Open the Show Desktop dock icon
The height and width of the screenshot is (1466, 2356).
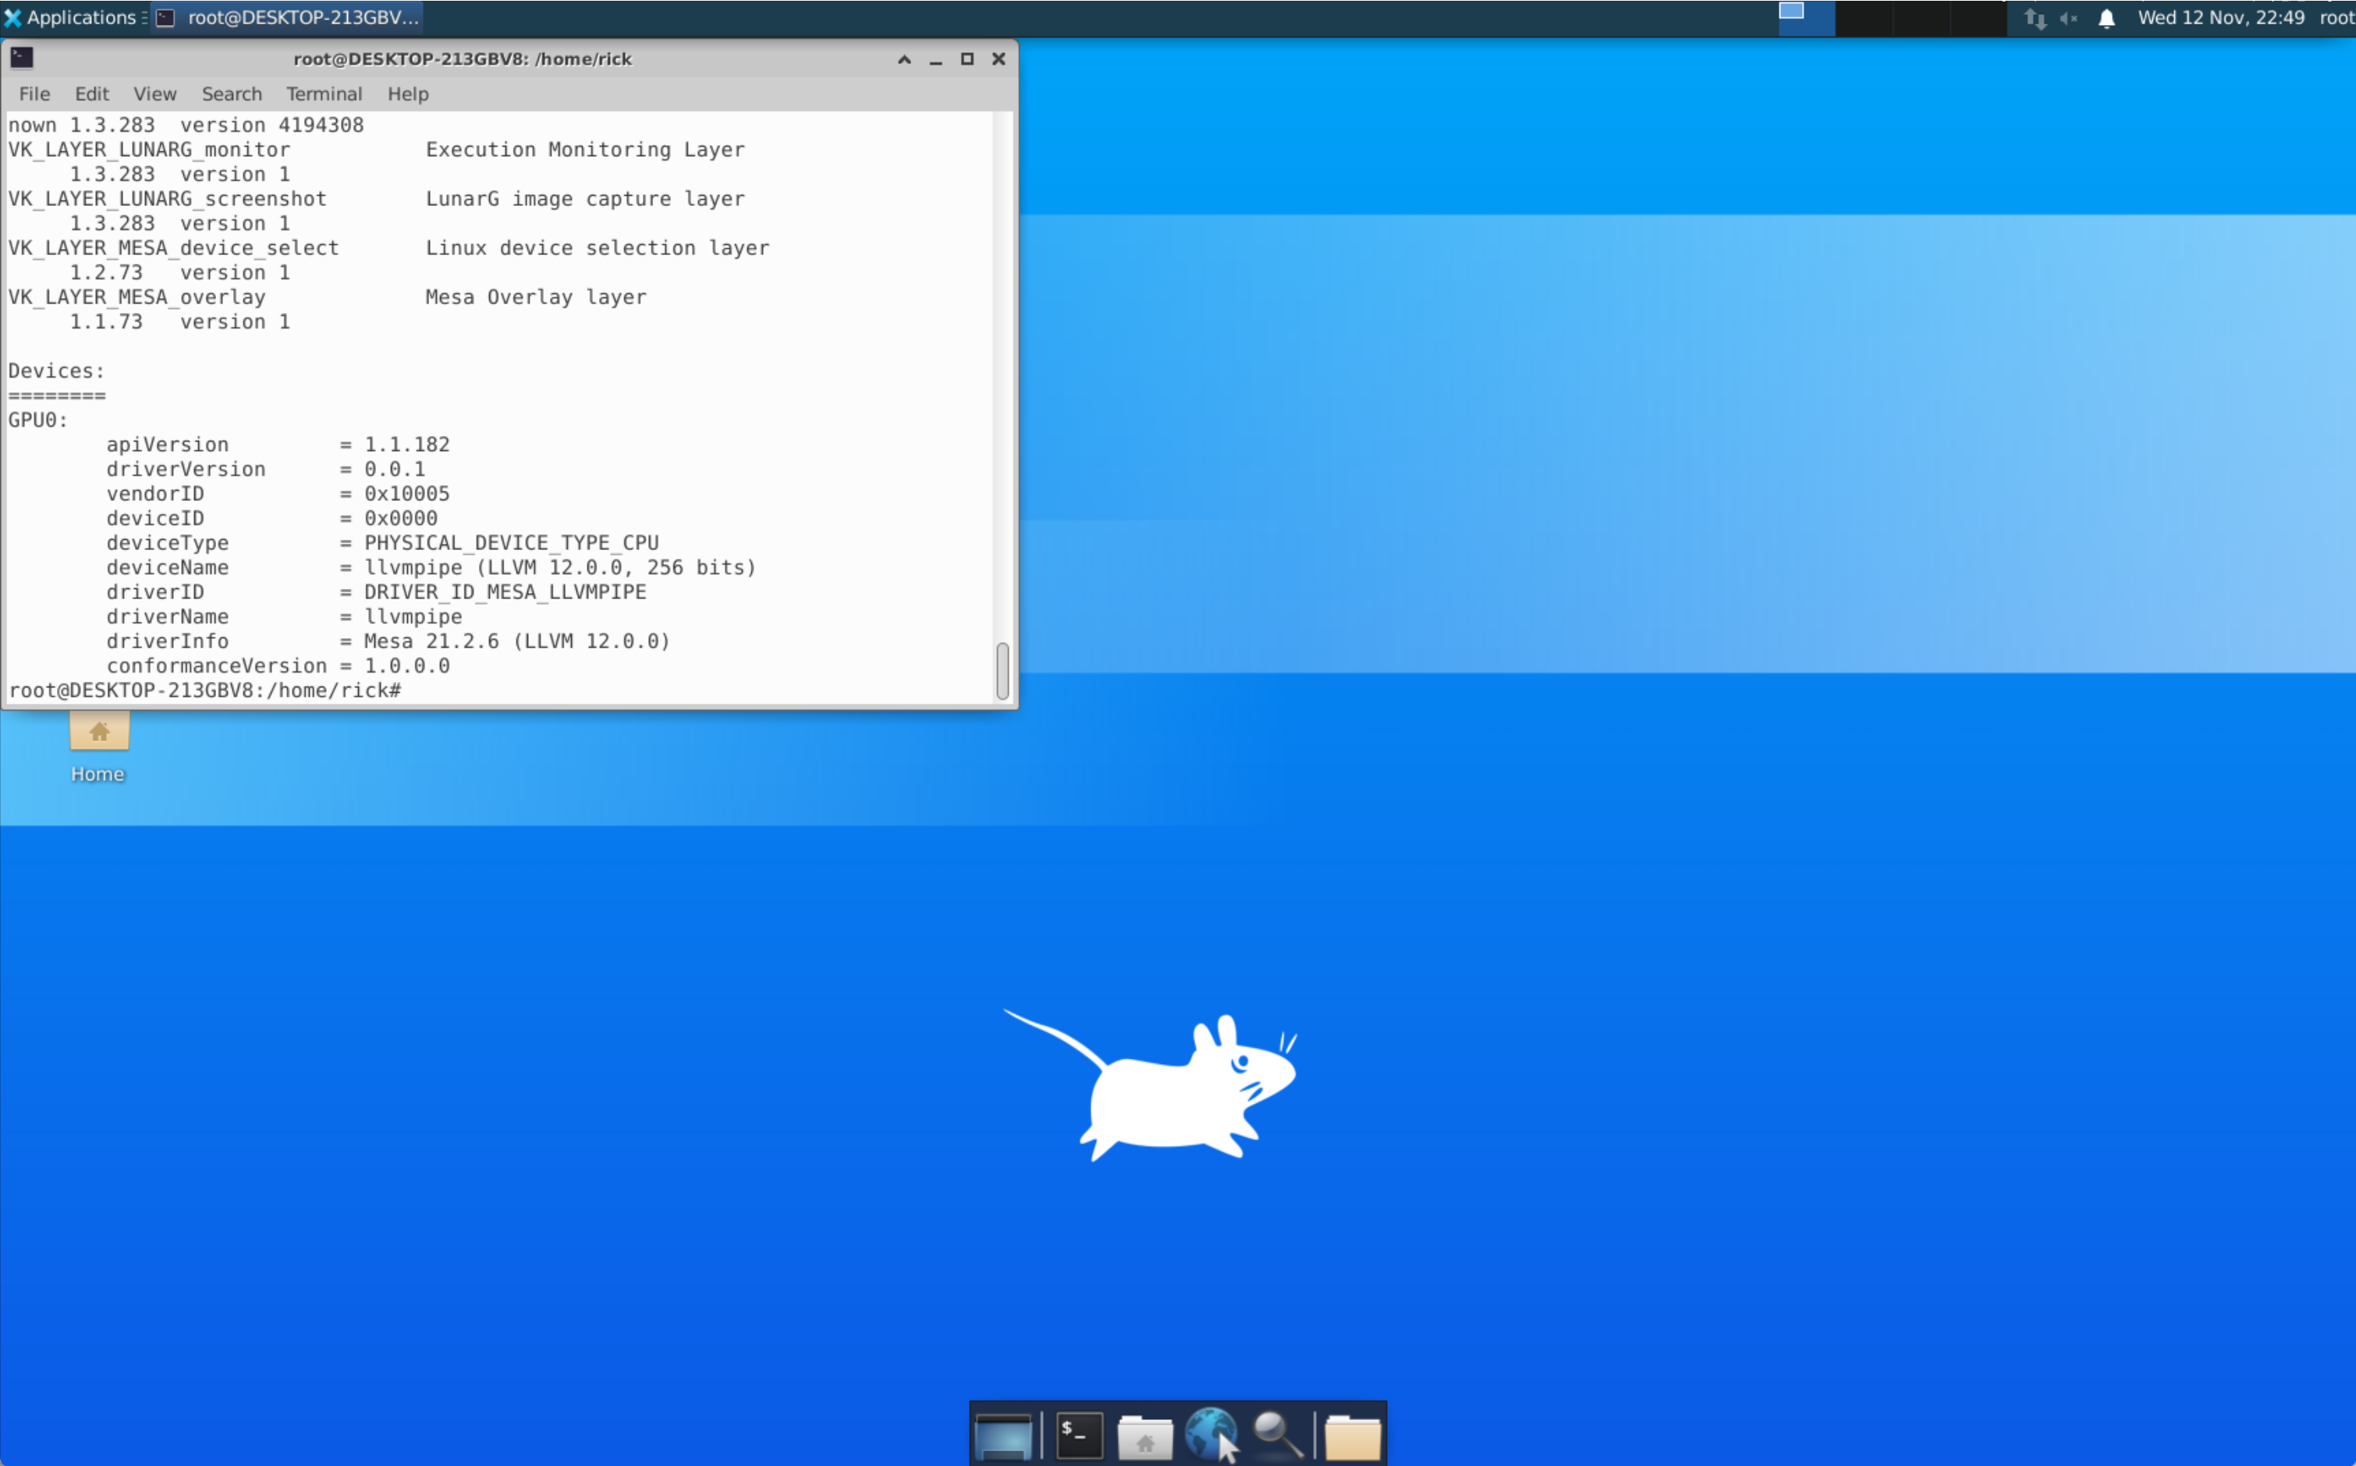pyautogui.click(x=1002, y=1435)
